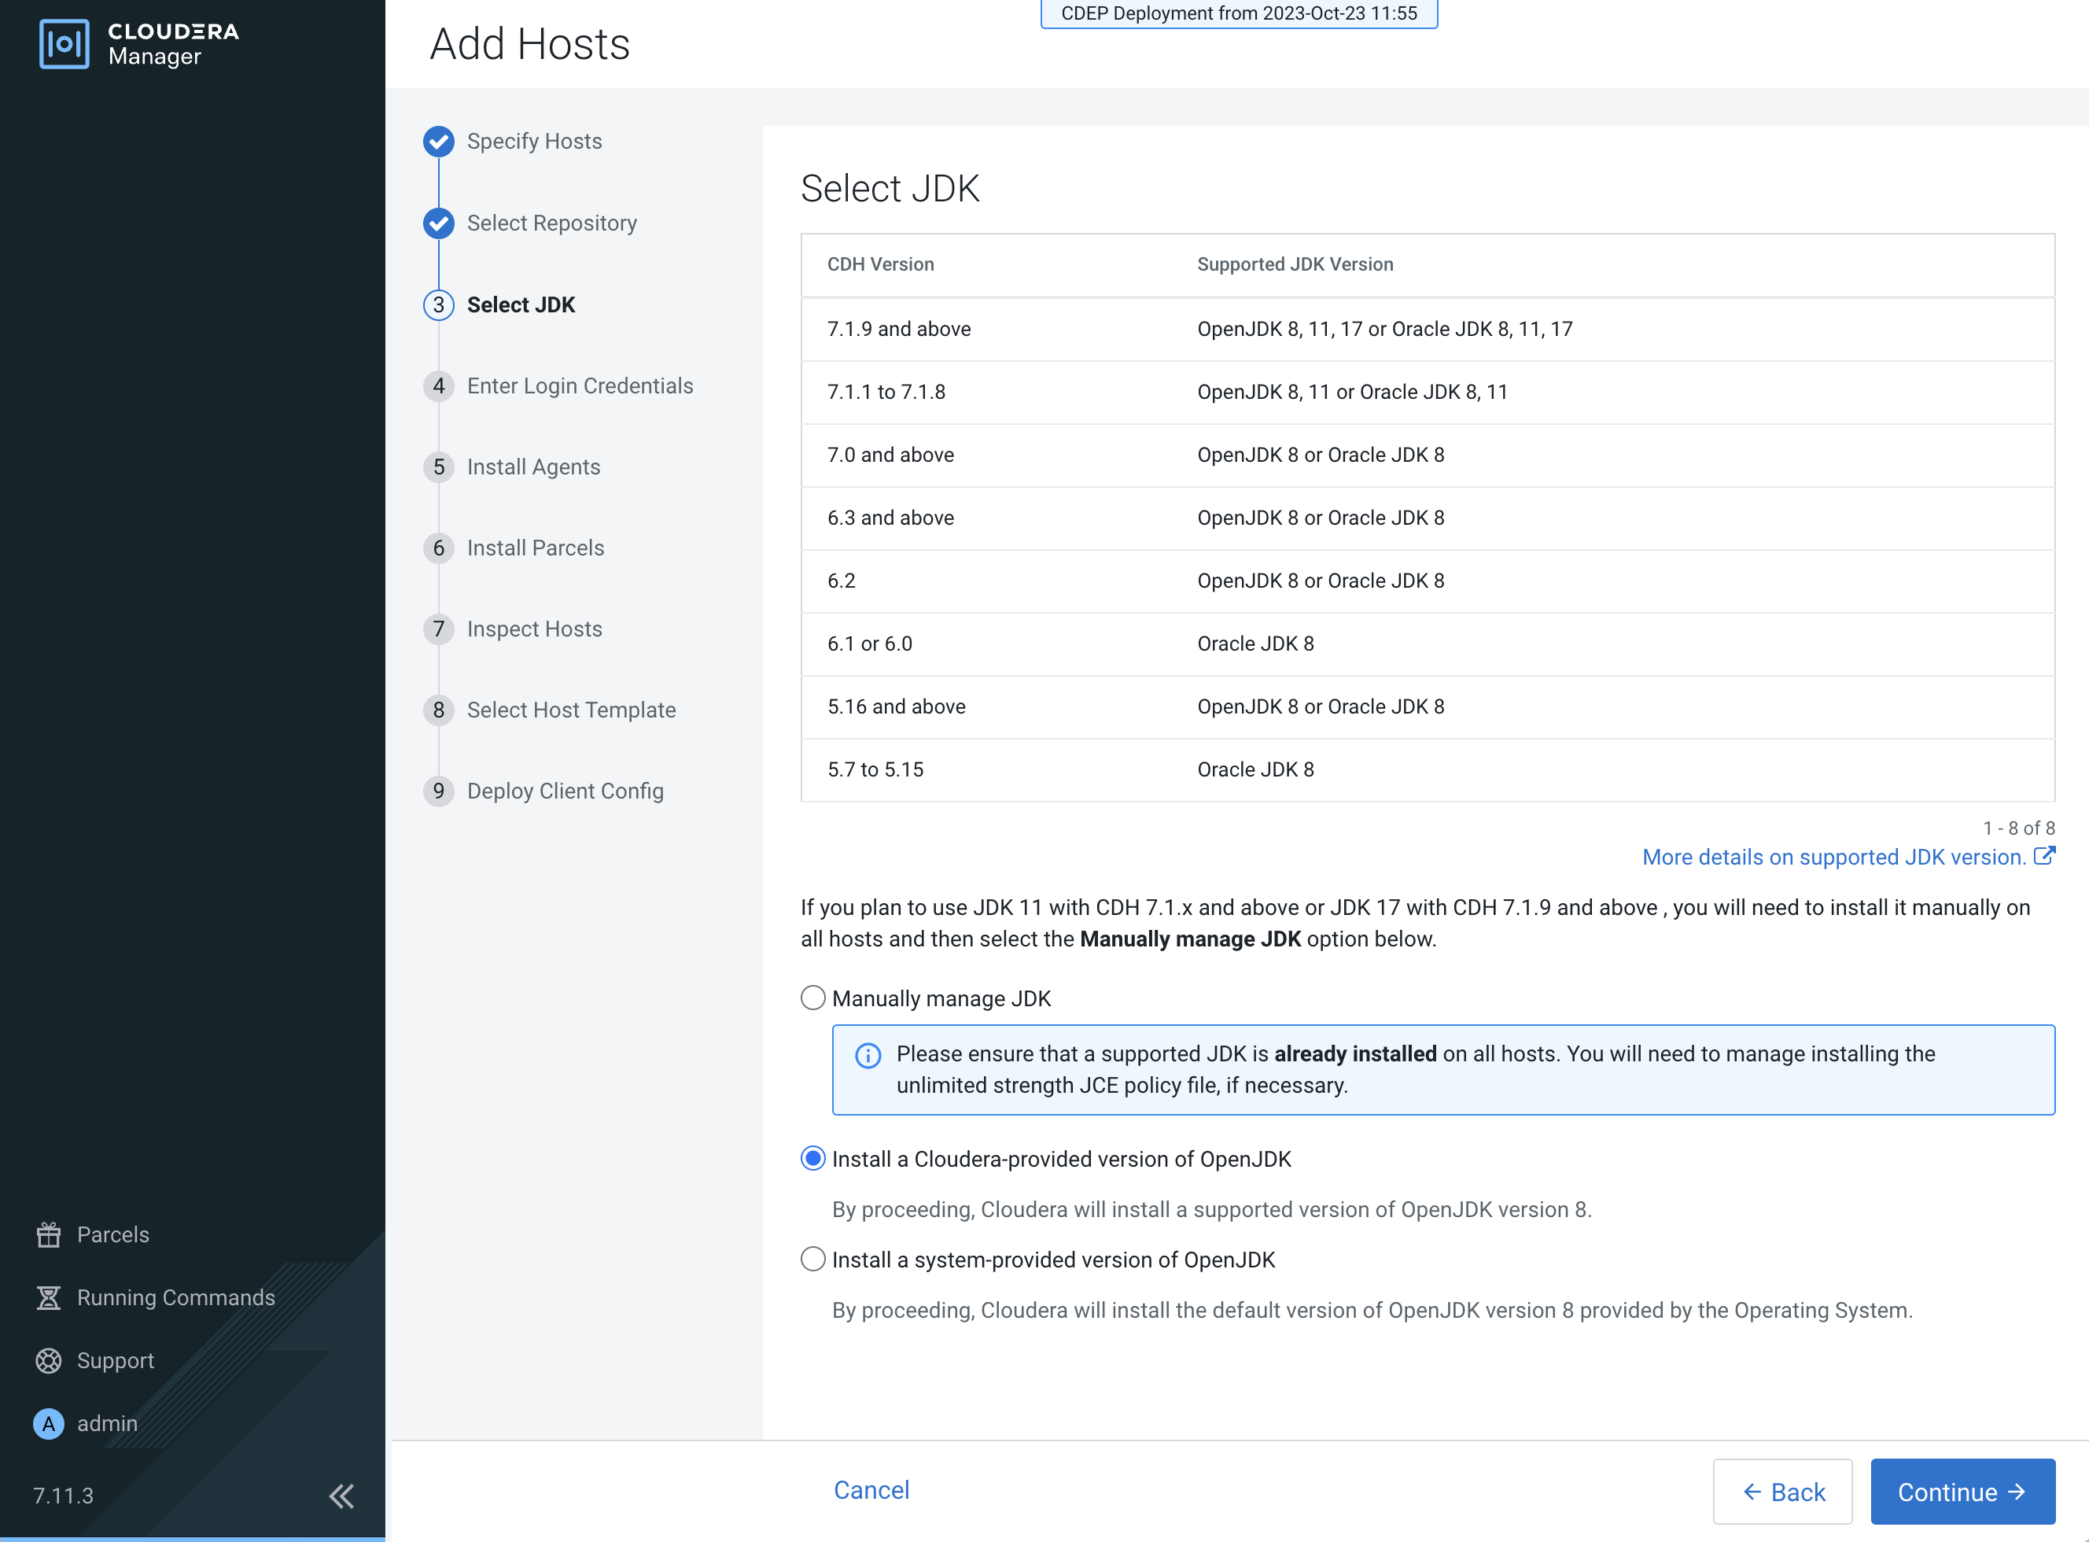Click the Cloudera Manager logo icon
Screen dimensions: 2089x1542
pyautogui.click(x=64, y=44)
